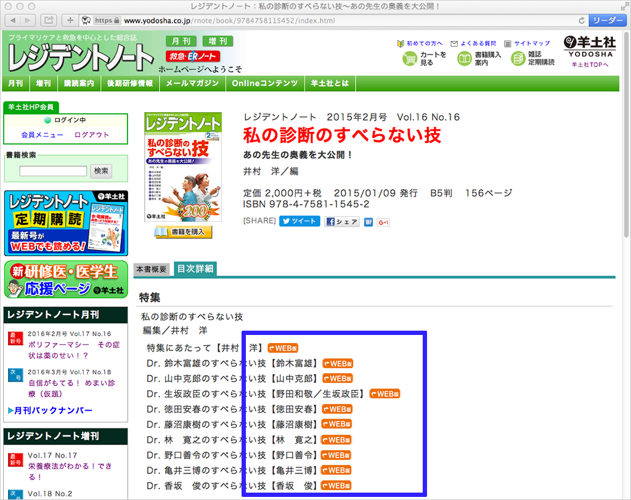Click the Safari back navigation arrow
Viewport: 631px width, 500px height.
(x=12, y=20)
